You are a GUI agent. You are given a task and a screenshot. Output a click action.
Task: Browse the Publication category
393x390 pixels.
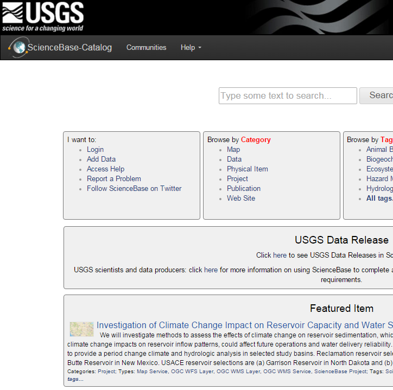[244, 189]
